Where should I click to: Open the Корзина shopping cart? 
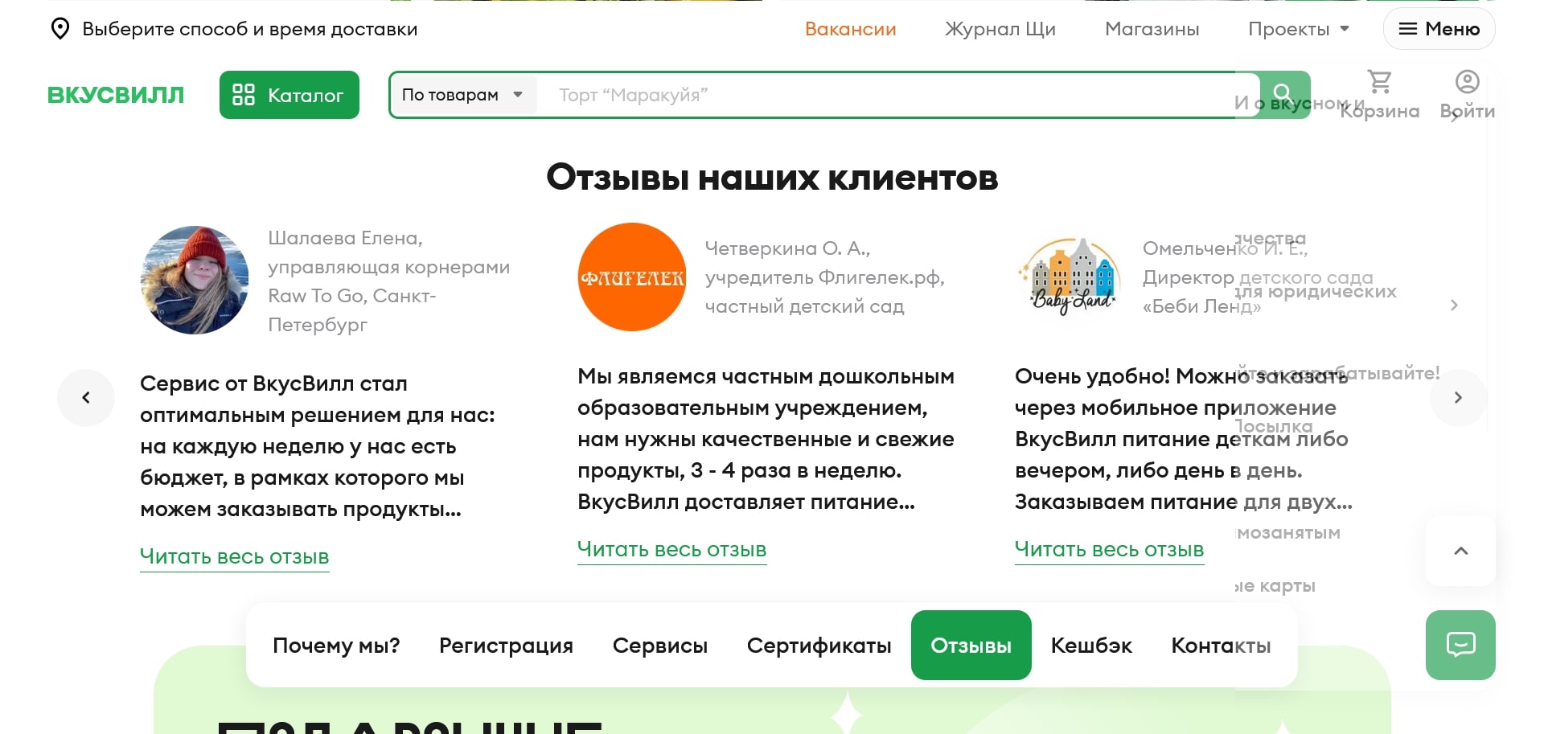1379,82
